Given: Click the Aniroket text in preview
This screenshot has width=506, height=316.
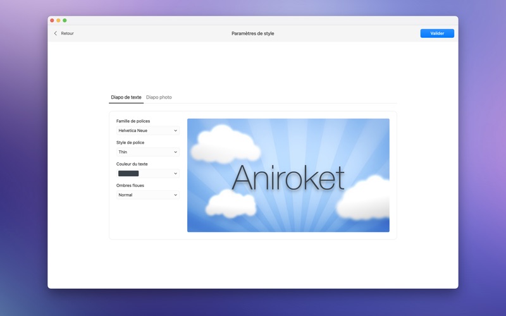Looking at the screenshot, I should (288, 178).
